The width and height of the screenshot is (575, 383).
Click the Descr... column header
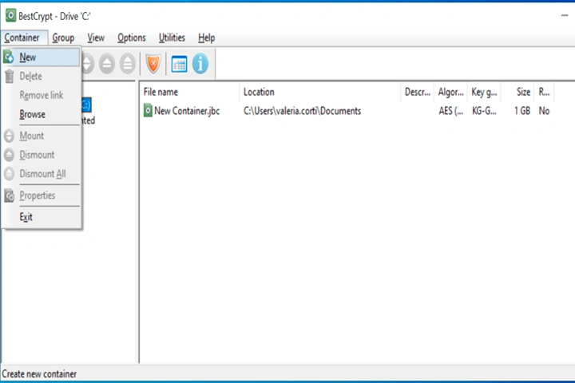[418, 92]
